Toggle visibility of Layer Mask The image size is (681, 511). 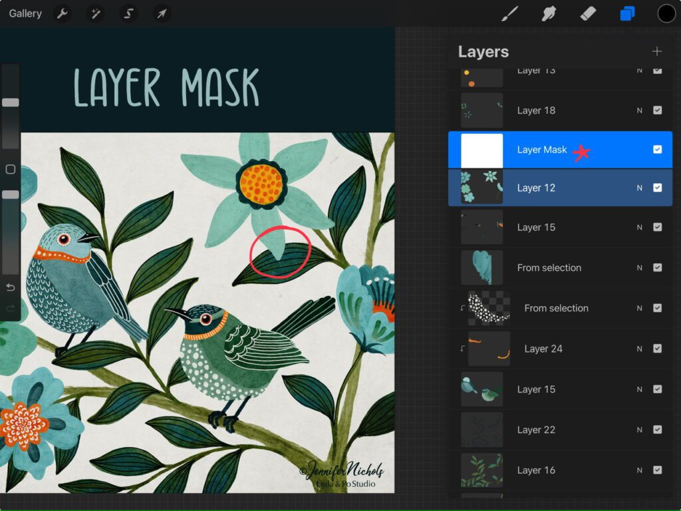(658, 150)
